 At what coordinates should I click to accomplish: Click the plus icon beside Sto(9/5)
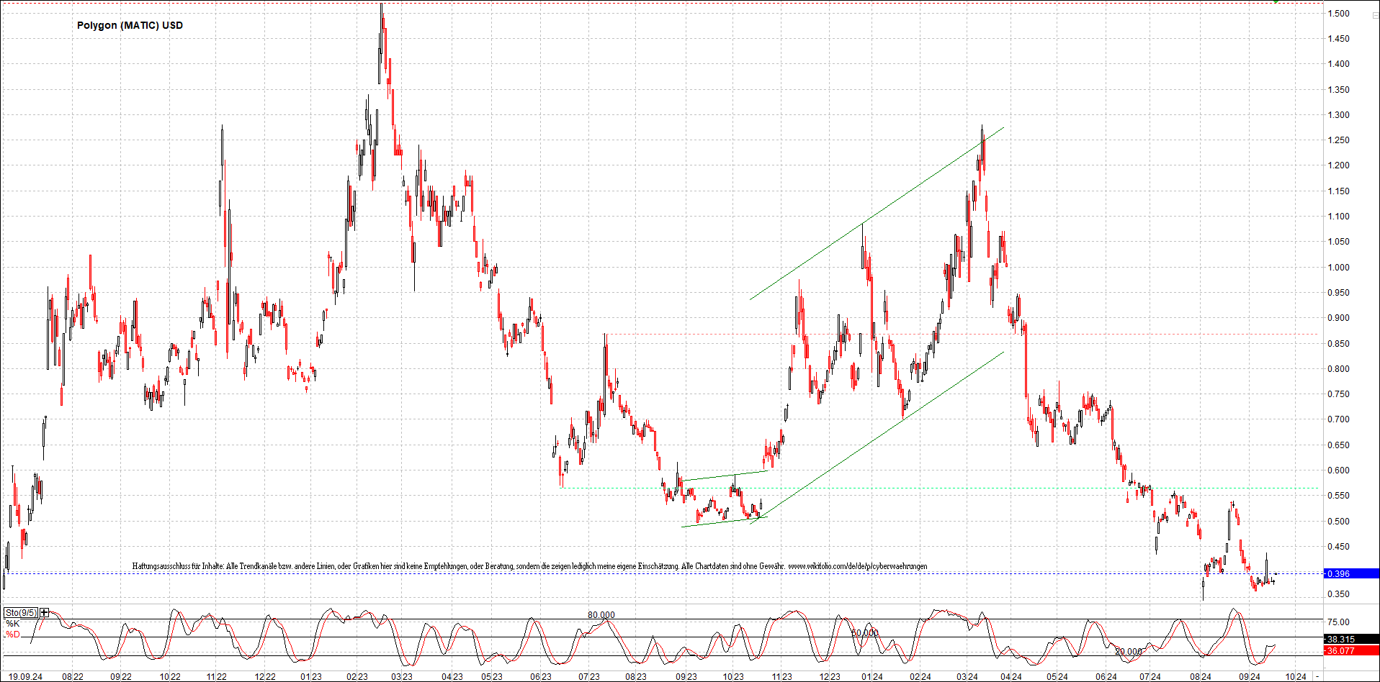(45, 613)
